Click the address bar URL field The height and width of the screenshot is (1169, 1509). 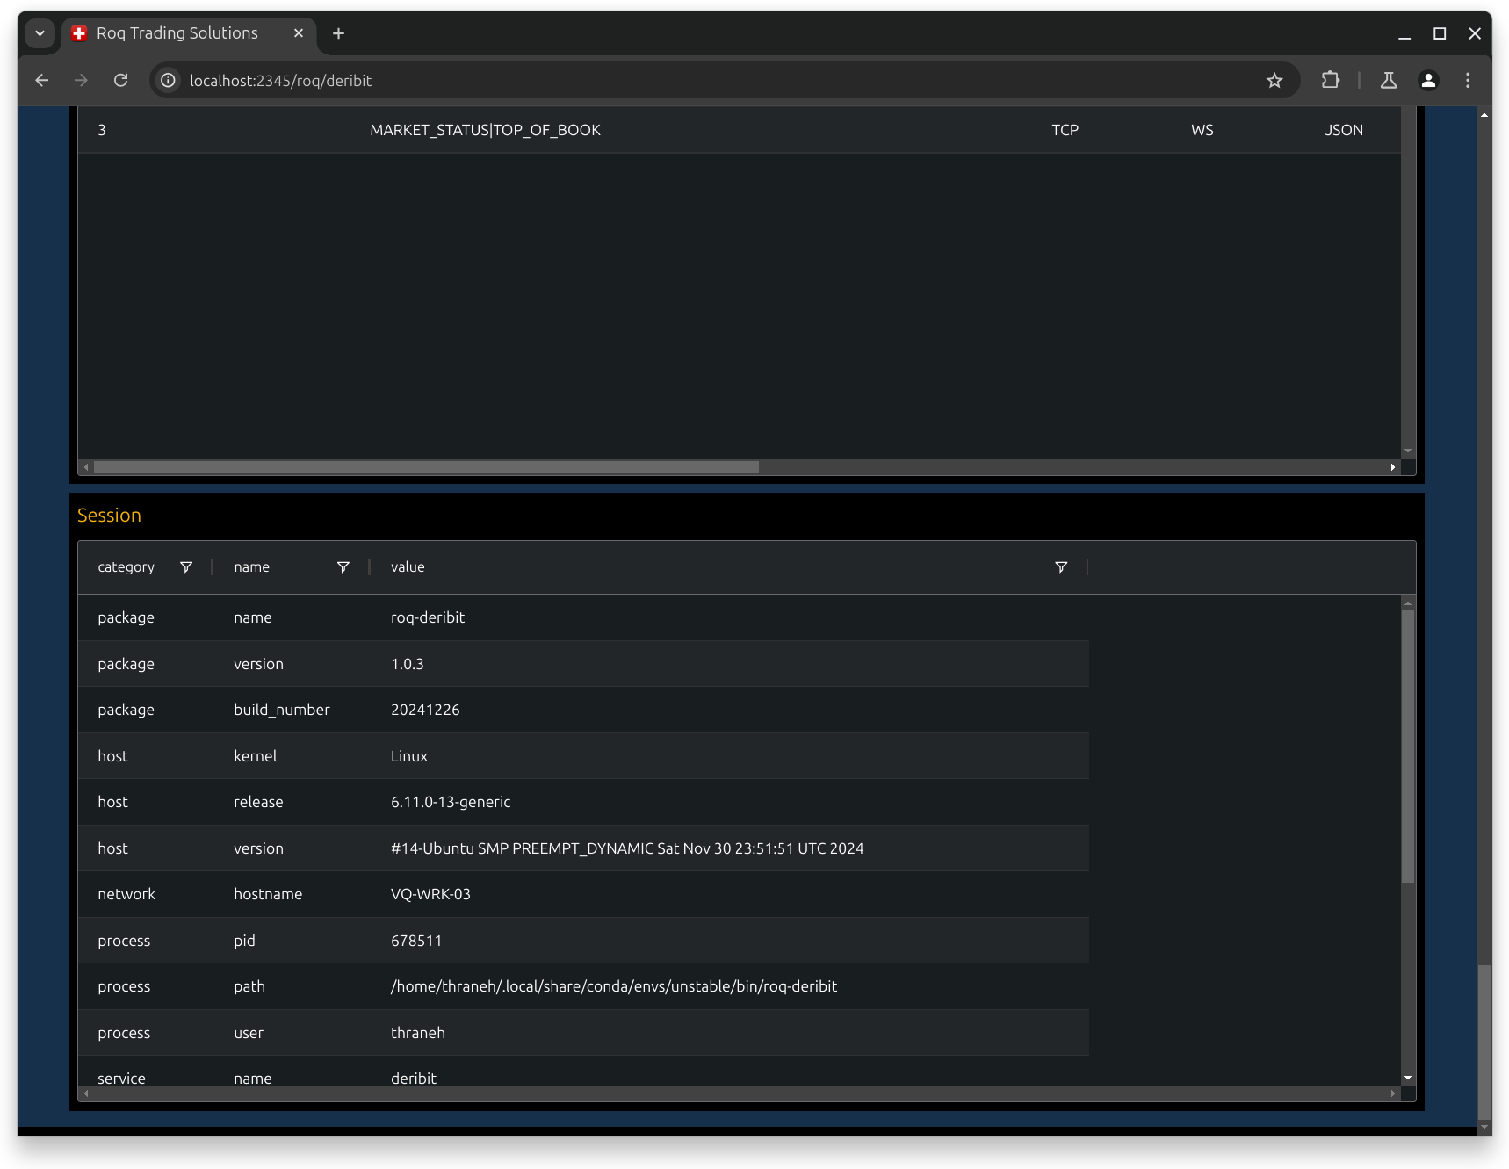click(719, 81)
